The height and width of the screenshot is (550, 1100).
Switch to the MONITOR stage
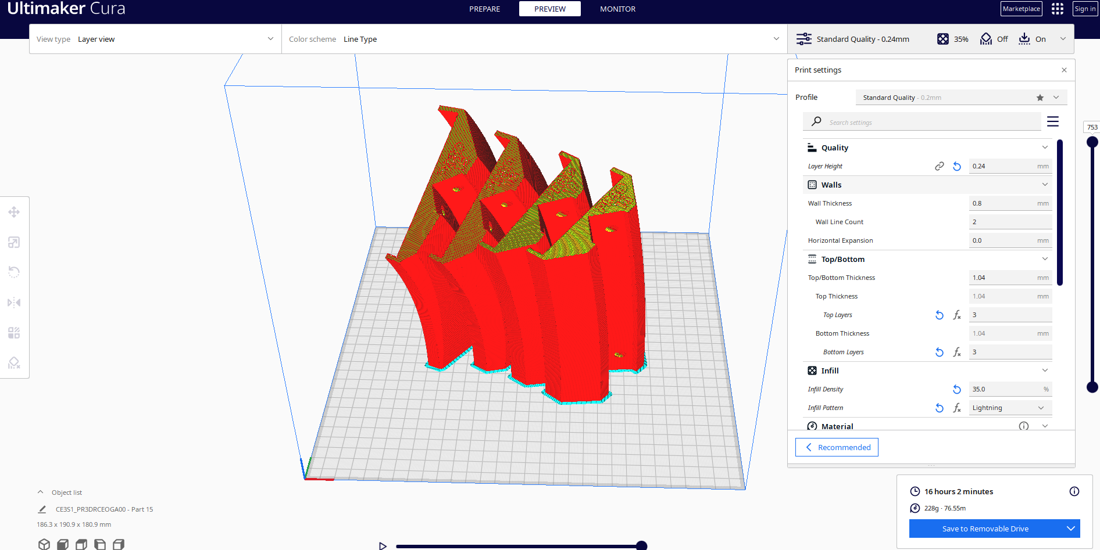coord(618,9)
